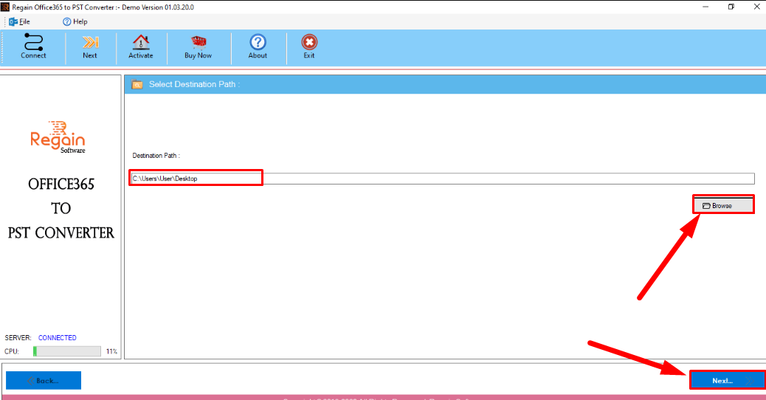Click the CONNECTED server status text
This screenshot has width=766, height=400.
[57, 337]
